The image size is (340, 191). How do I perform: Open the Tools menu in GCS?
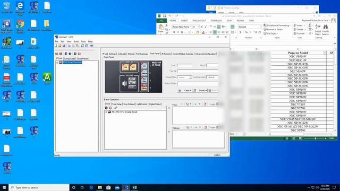click(83, 41)
